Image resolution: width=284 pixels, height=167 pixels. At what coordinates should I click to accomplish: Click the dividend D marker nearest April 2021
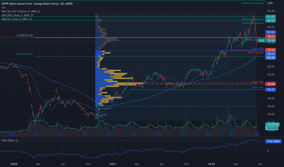[x=134, y=134]
